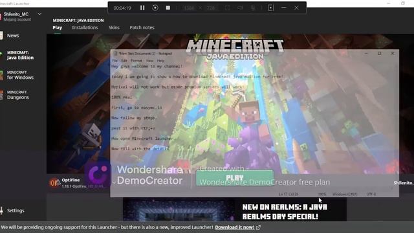Restore the Minecraft Launcher window button
The height and width of the screenshot is (233, 414).
[403, 3]
